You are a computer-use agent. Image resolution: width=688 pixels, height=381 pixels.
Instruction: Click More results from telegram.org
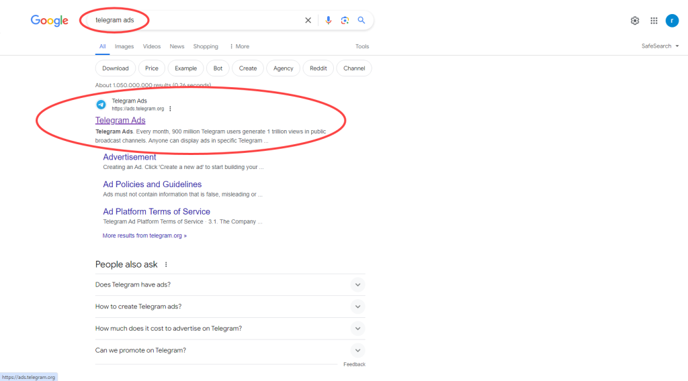click(144, 235)
